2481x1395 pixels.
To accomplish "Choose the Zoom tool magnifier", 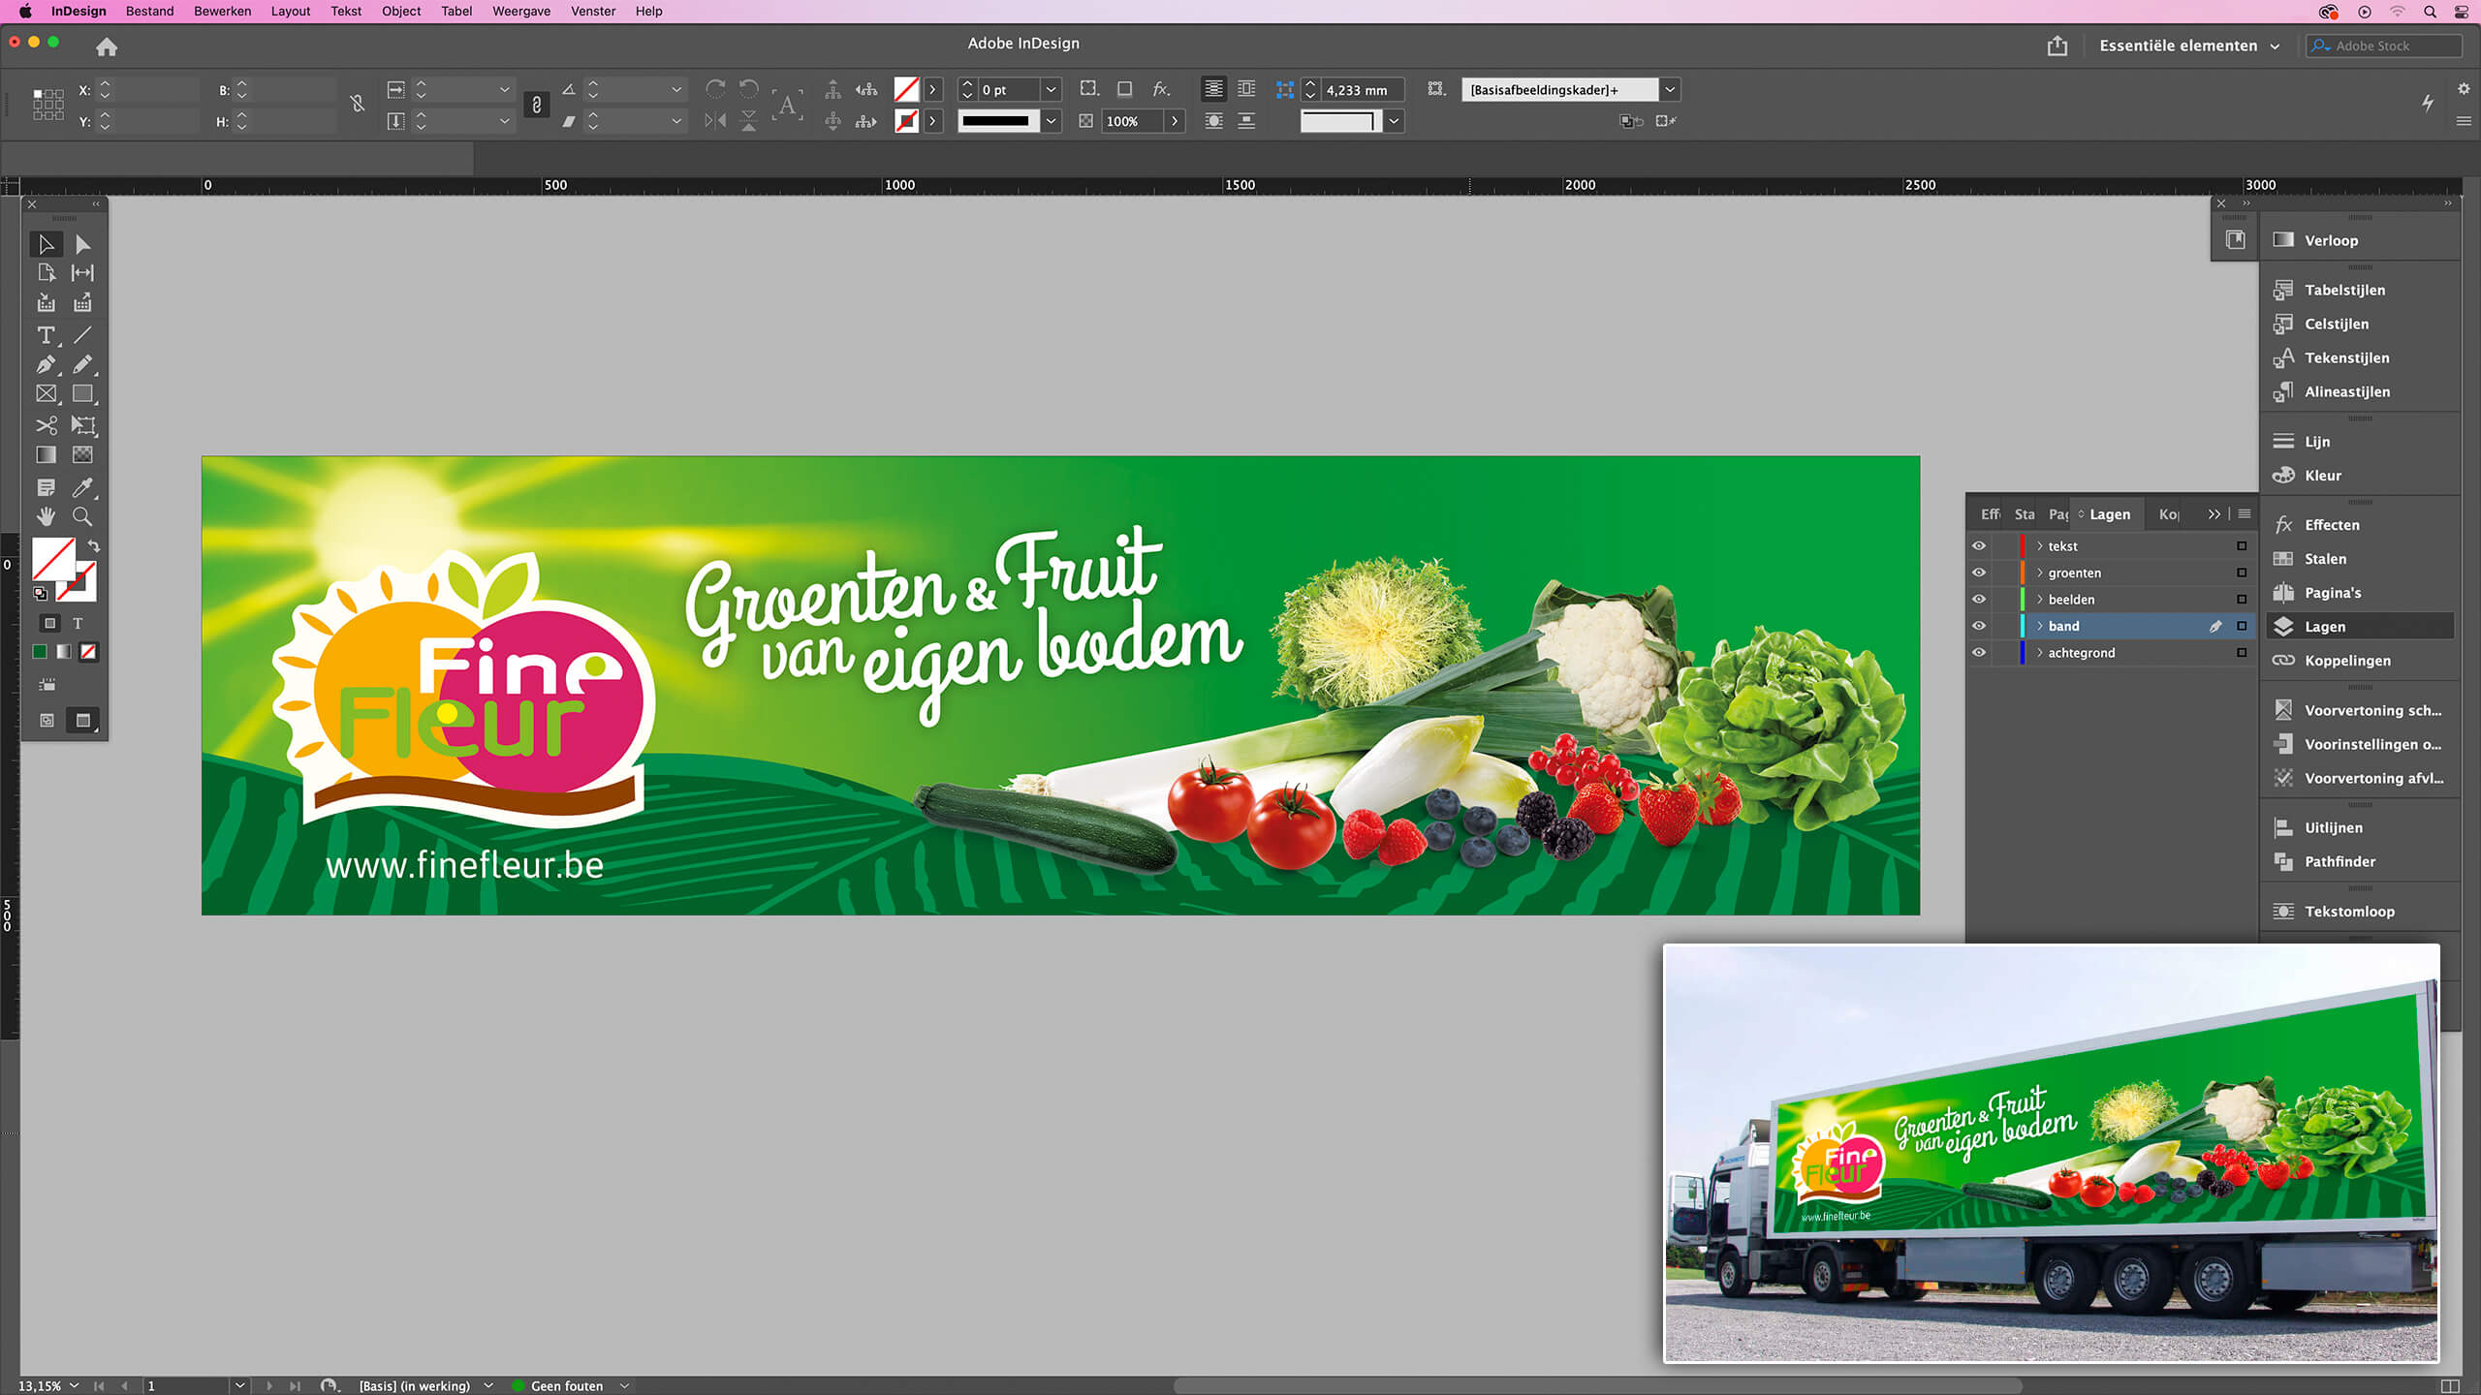I will 82,516.
